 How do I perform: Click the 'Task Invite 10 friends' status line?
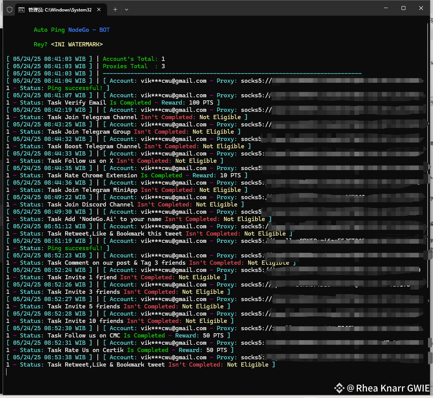[x=120, y=321]
